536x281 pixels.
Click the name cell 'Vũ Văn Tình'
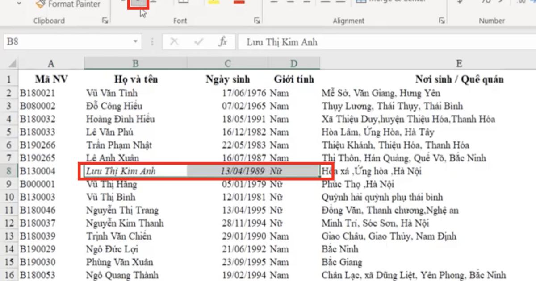click(135, 93)
